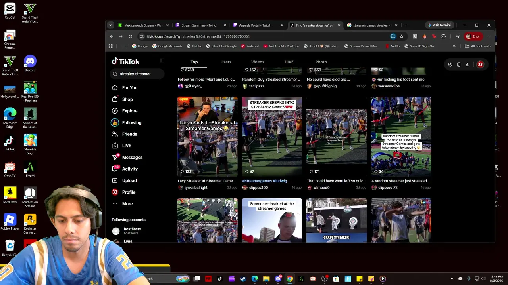
Task: Go back to previous page in Chrome
Action: click(x=111, y=36)
